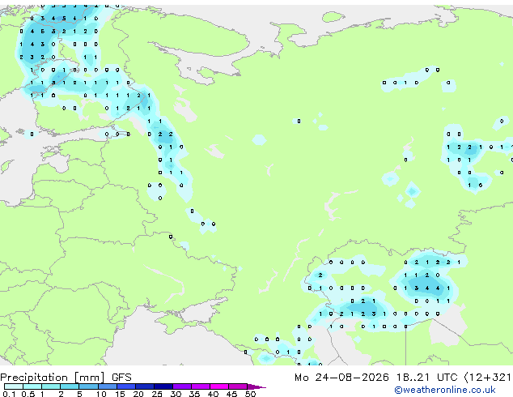This screenshot has width=513, height=397.
Task: Click the '45' legend scale value
Action: tap(231, 394)
